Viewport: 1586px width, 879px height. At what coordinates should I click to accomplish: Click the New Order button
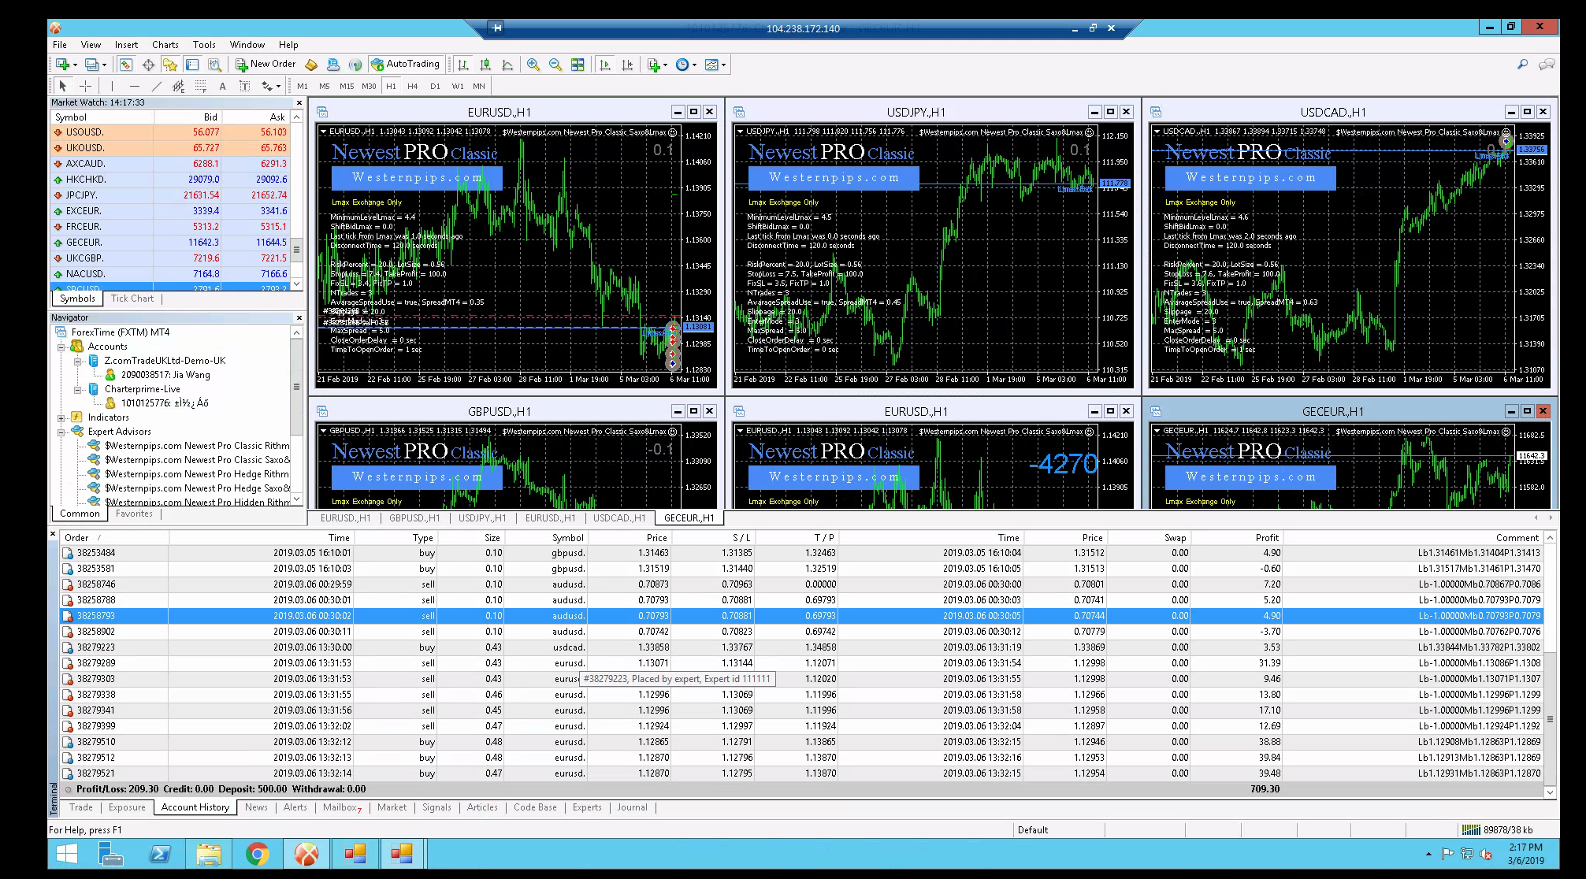[x=266, y=65]
